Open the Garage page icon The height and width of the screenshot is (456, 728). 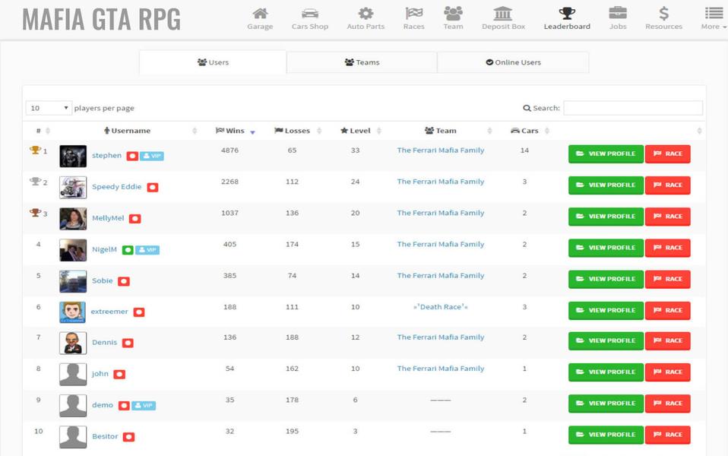(260, 14)
